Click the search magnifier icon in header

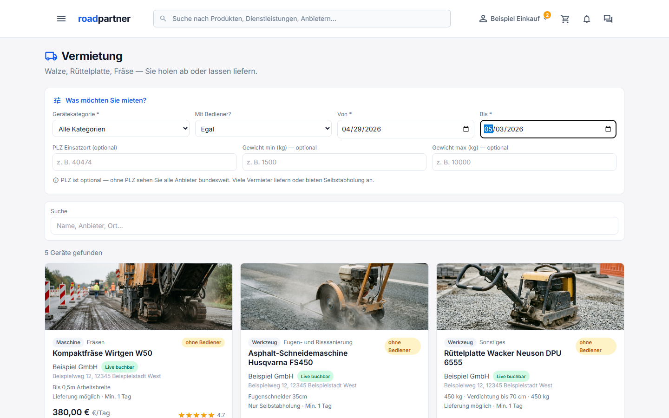(x=163, y=19)
